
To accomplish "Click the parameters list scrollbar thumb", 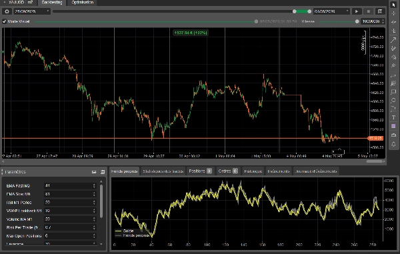I will [x=101, y=201].
